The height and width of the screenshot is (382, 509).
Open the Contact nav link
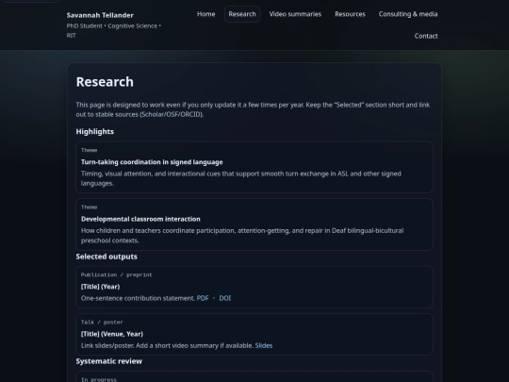[x=426, y=36]
